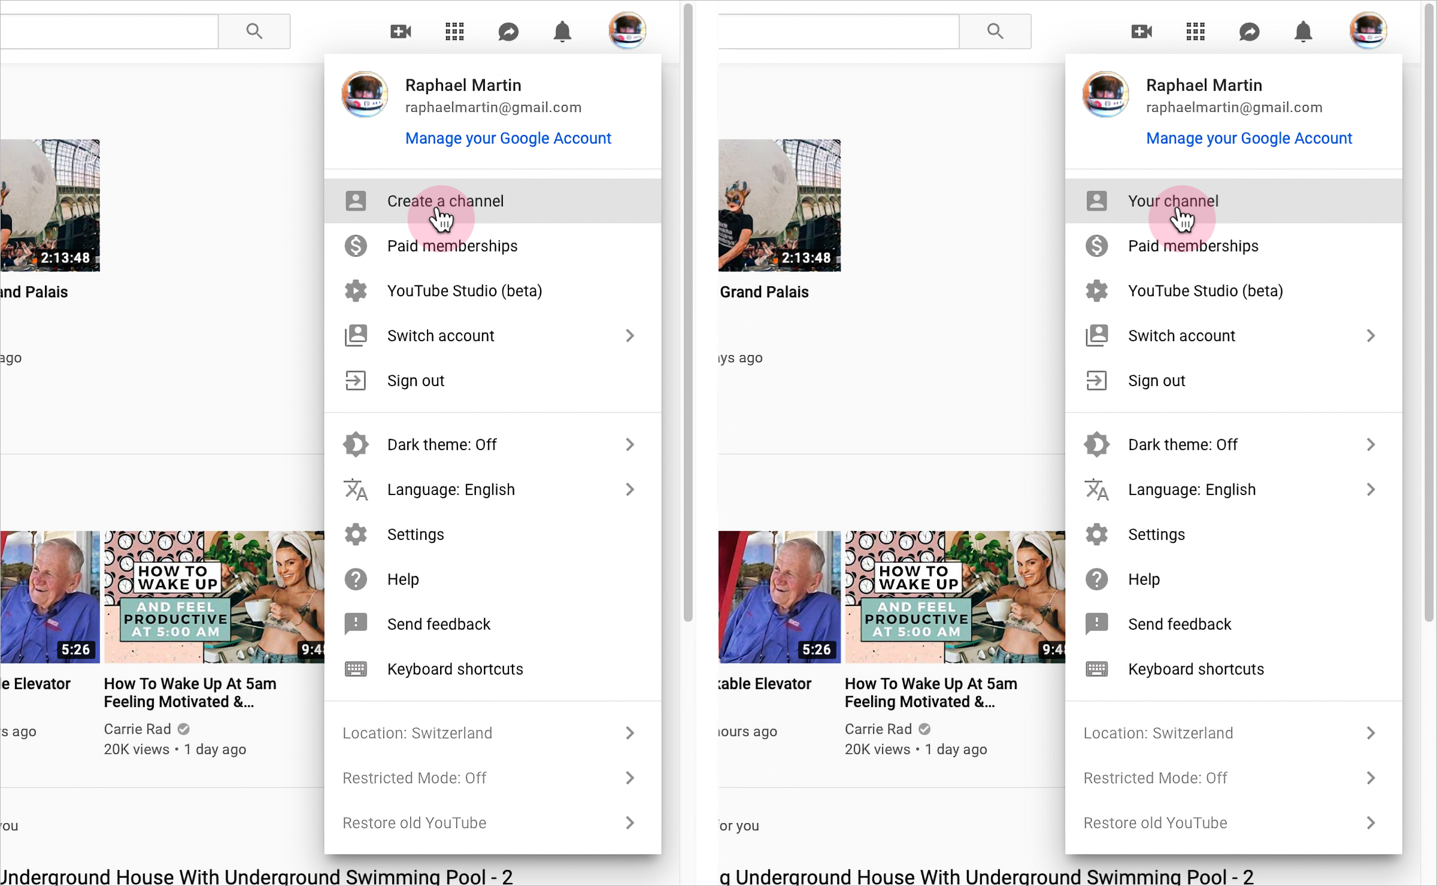Click the top-bar profile avatar in right panel

[1368, 30]
